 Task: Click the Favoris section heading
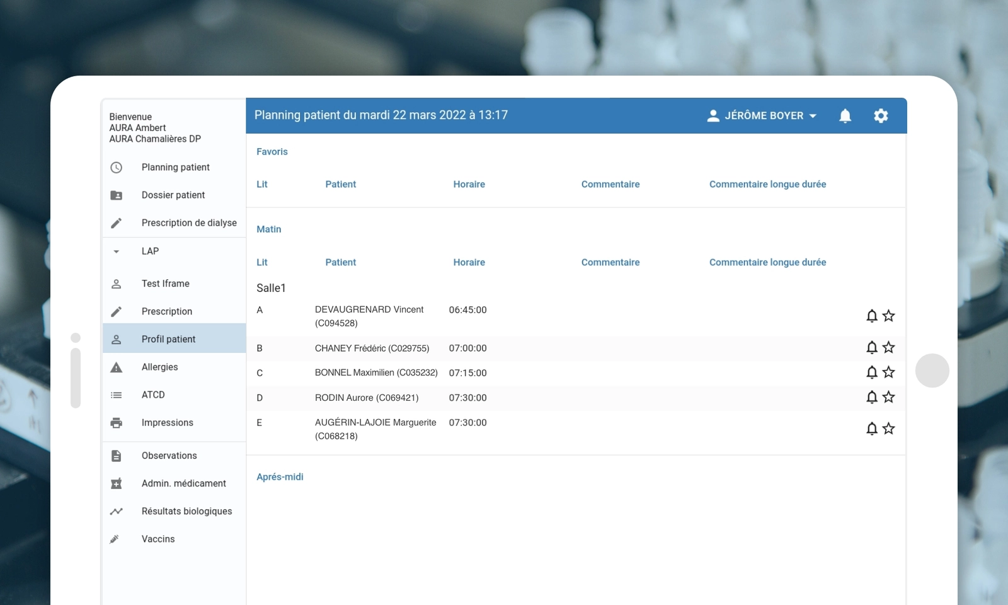click(x=272, y=152)
